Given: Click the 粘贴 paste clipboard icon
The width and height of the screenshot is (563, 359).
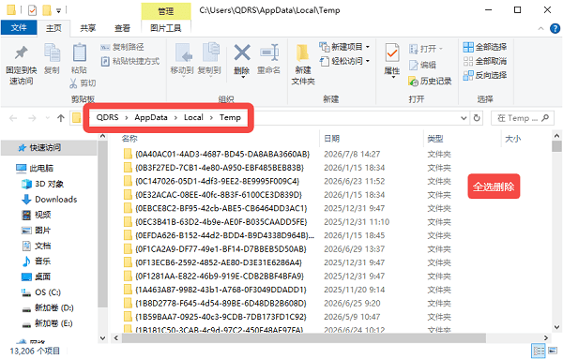Looking at the screenshot, I should tap(79, 53).
